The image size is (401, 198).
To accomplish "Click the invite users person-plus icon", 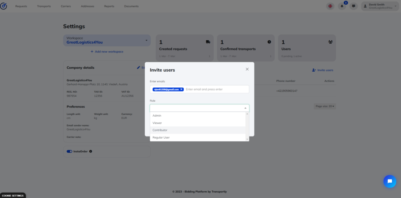I will 314,70.
